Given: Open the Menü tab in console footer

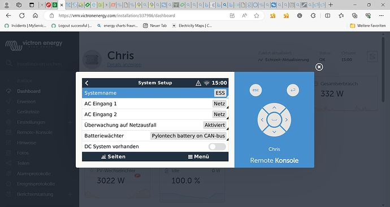Looking at the screenshot, I should 198,157.
